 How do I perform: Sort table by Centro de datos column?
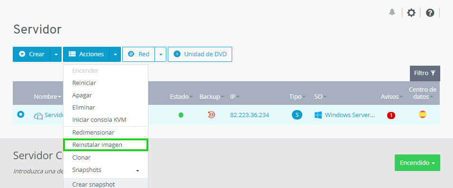423,93
